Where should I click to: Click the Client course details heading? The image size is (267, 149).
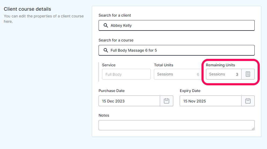[x=27, y=9]
